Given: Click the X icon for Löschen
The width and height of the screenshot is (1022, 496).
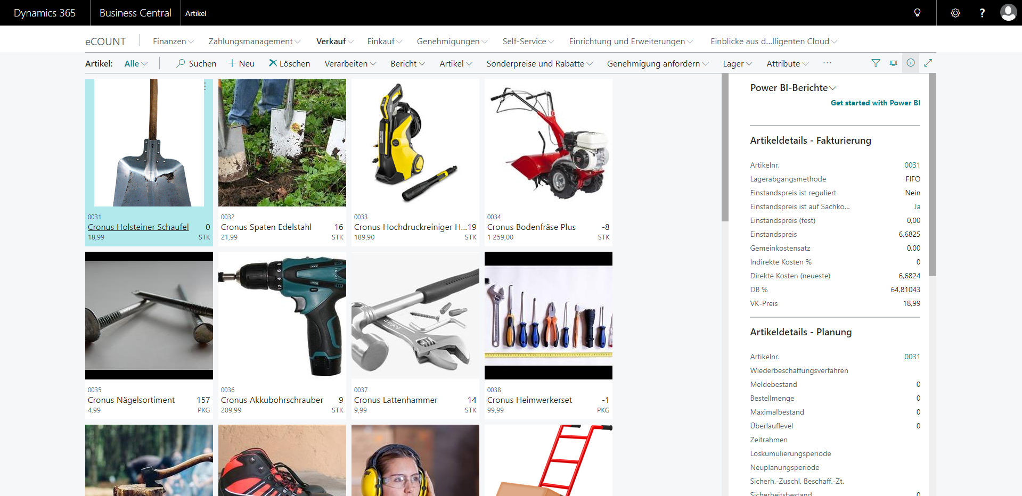Looking at the screenshot, I should 273,63.
